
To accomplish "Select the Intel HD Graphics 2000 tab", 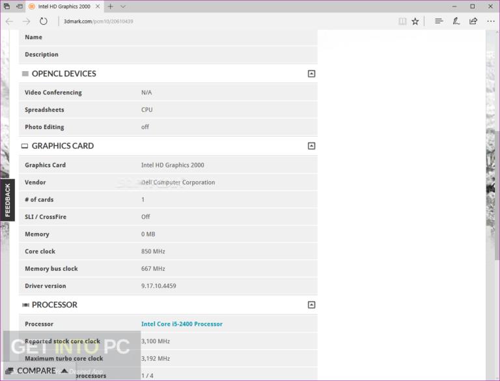I will tap(64, 7).
